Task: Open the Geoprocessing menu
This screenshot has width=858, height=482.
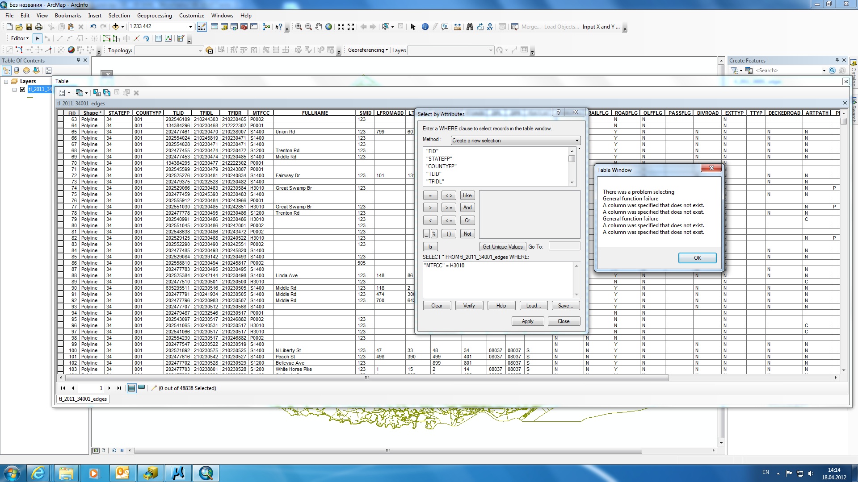Action: pyautogui.click(x=154, y=15)
